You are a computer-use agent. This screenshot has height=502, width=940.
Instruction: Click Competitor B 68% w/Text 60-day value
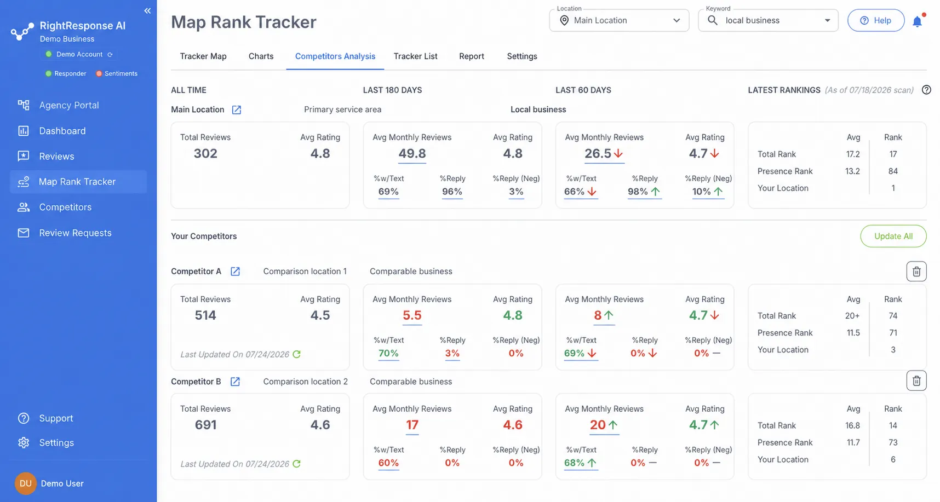[574, 463]
